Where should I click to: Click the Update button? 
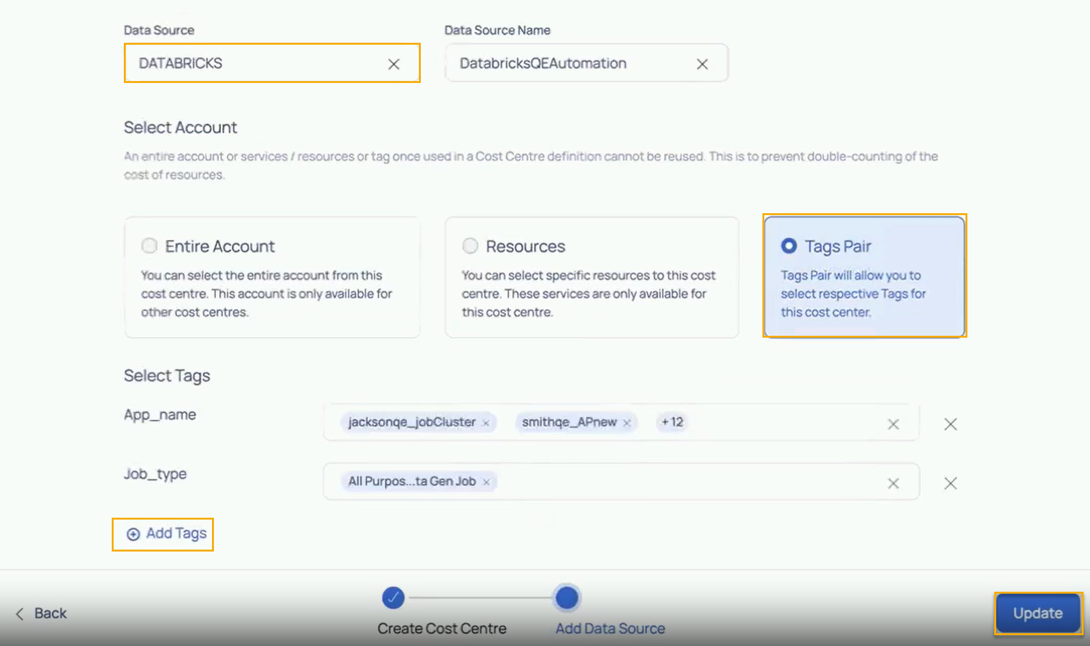1038,613
